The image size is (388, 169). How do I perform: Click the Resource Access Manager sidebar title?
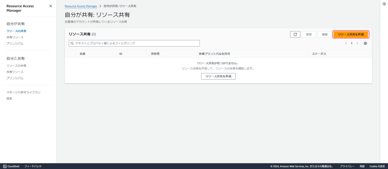(20, 8)
